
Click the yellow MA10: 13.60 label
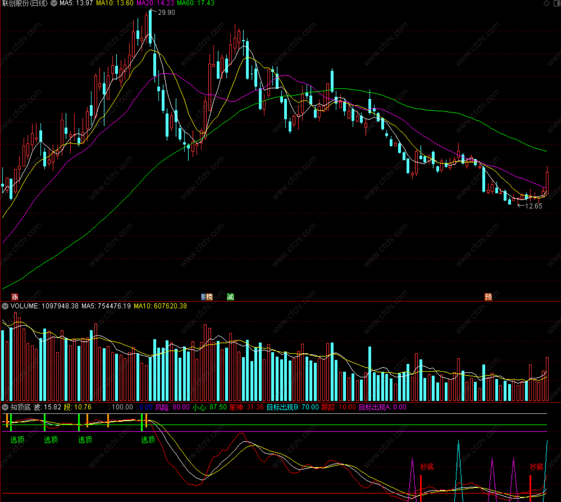pyautogui.click(x=115, y=3)
